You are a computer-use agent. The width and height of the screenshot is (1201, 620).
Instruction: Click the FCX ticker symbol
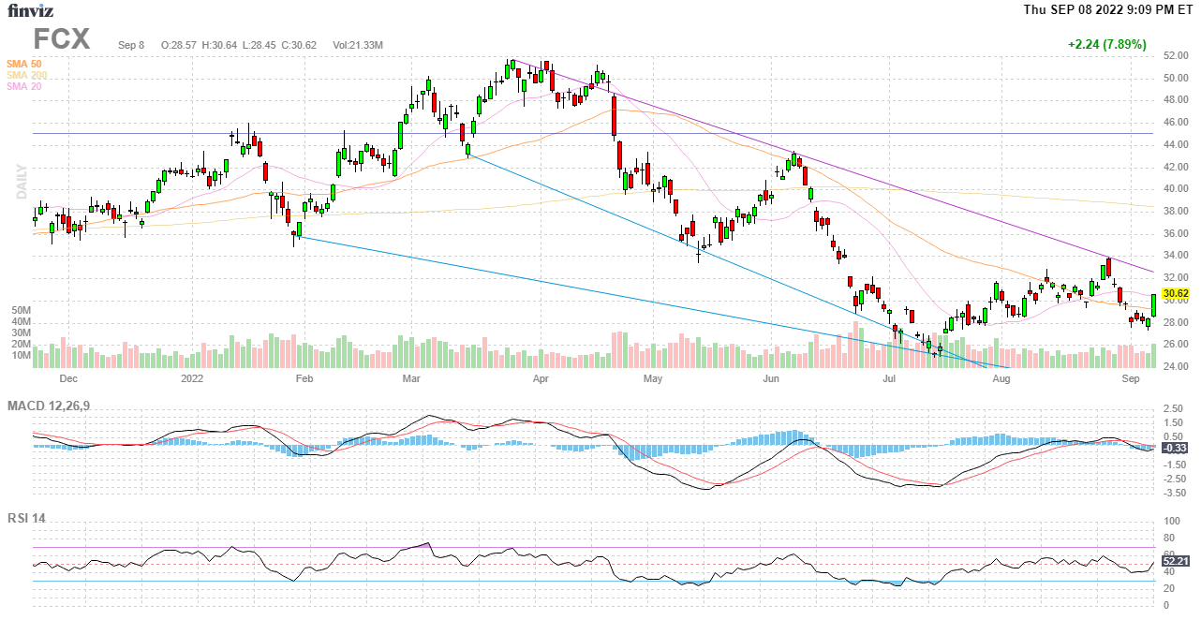pyautogui.click(x=62, y=39)
